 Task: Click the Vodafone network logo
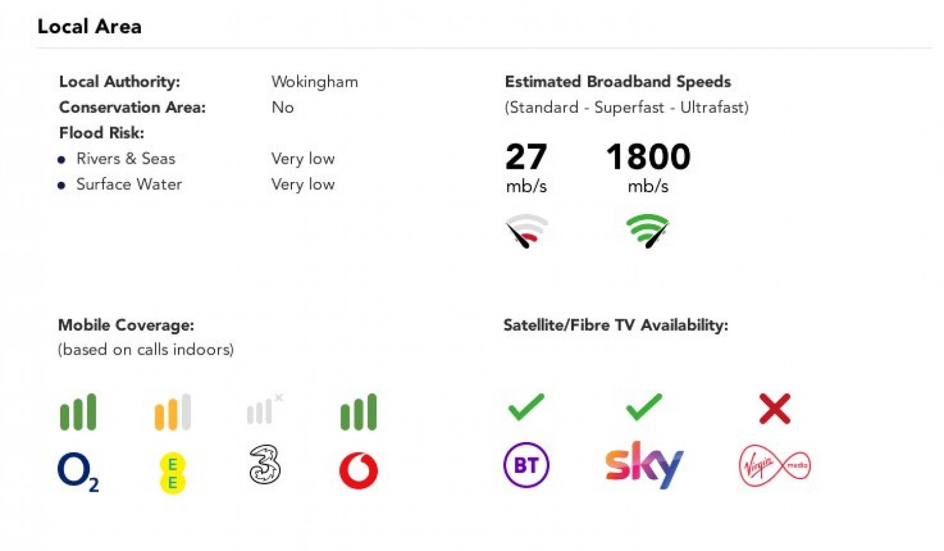coord(359,470)
